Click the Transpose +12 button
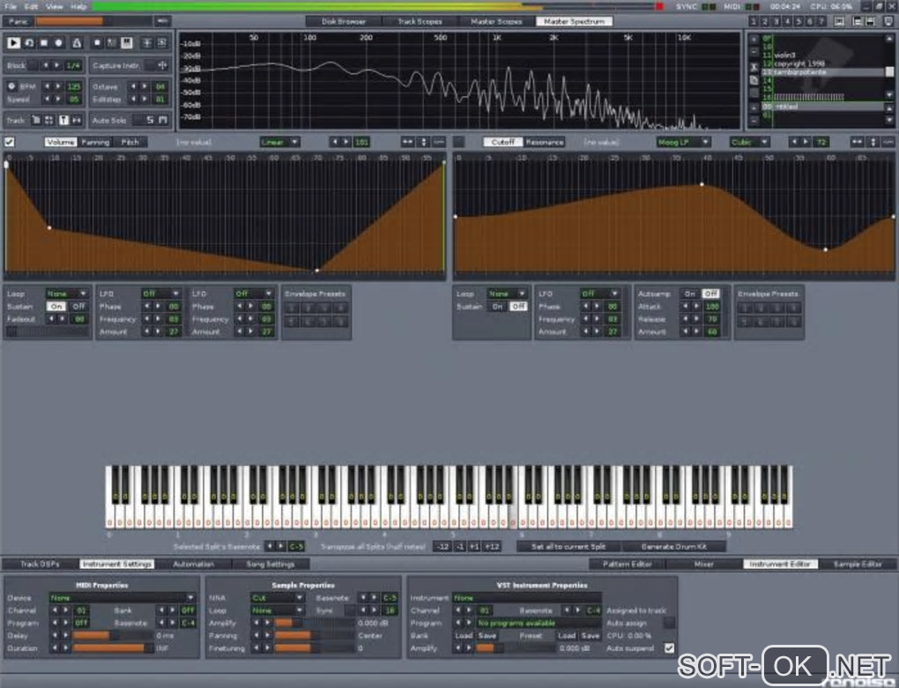The height and width of the screenshot is (688, 899). click(492, 546)
